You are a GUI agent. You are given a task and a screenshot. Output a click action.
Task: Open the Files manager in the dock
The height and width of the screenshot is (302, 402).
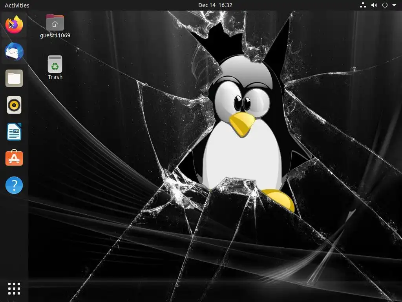tap(14, 78)
